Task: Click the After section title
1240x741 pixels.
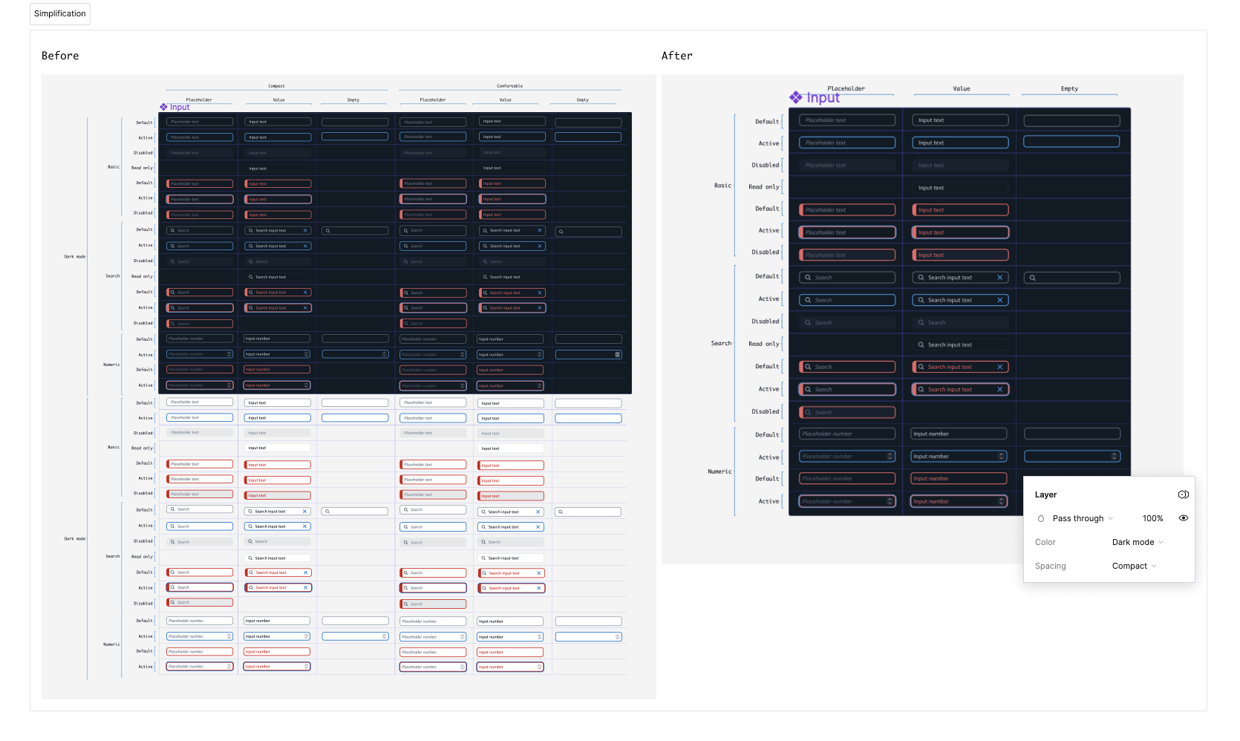Action: pyautogui.click(x=676, y=56)
